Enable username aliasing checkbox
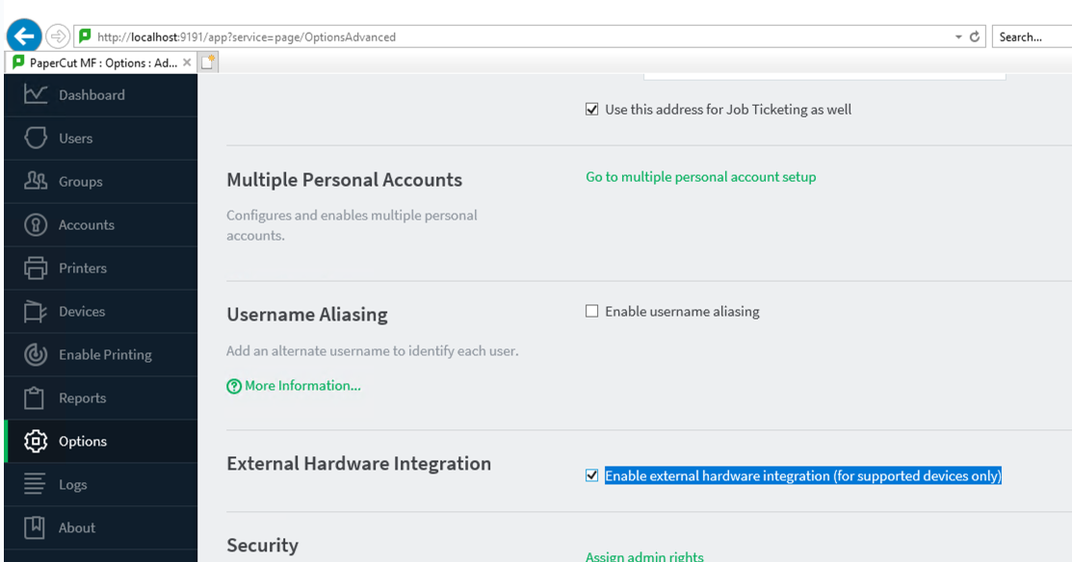 [592, 312]
